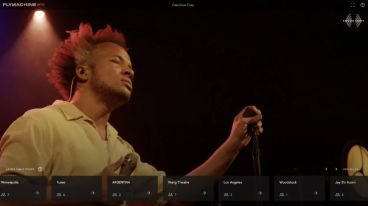The height and width of the screenshot is (206, 368).
Task: Enter fullscreen mode via the expand icon
Action: pos(353,5)
